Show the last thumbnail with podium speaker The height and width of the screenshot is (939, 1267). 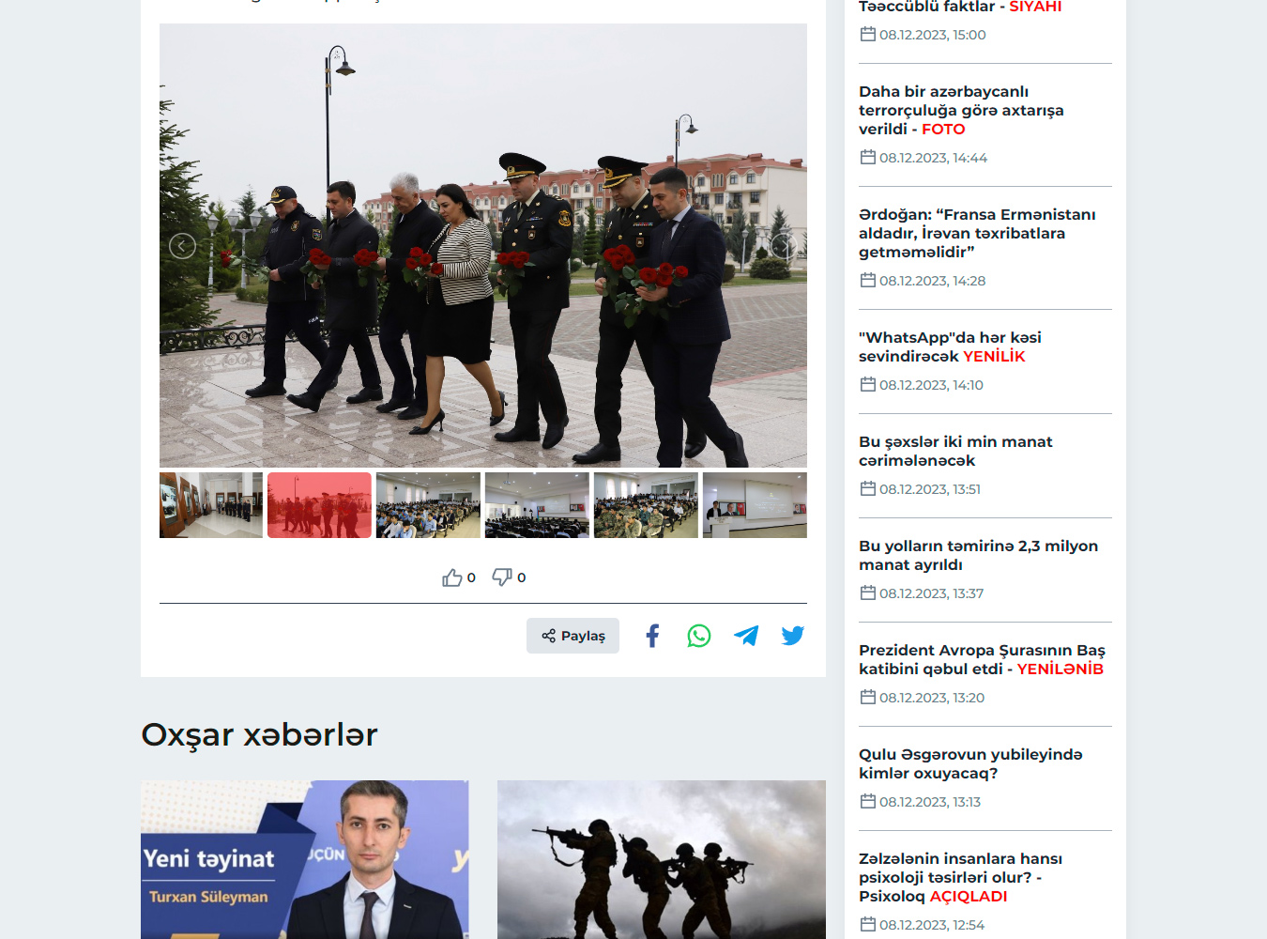click(x=755, y=505)
